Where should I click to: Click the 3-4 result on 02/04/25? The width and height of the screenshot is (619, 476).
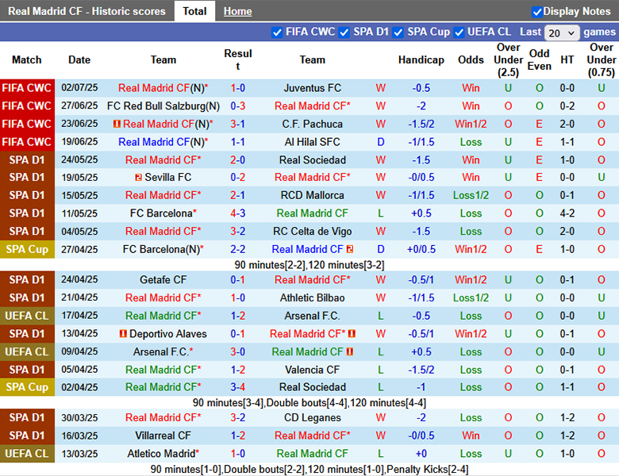click(x=237, y=387)
